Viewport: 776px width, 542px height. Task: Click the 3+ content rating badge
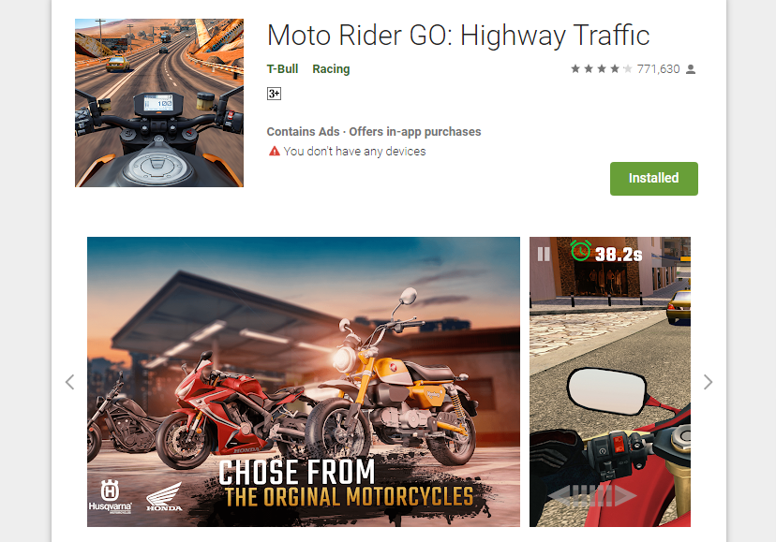tap(274, 94)
